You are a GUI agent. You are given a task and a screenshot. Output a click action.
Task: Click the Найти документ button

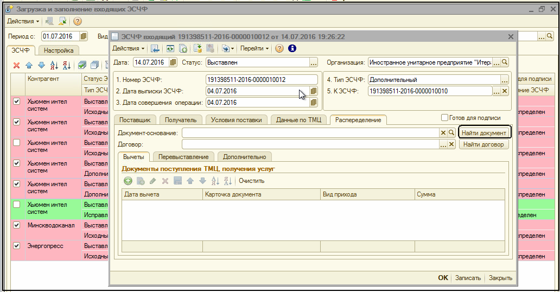click(x=484, y=133)
